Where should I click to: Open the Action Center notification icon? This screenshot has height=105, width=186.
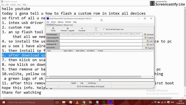coord(168,102)
